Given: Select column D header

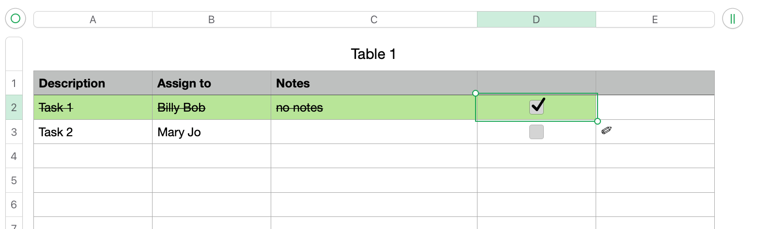Looking at the screenshot, I should click(x=536, y=20).
